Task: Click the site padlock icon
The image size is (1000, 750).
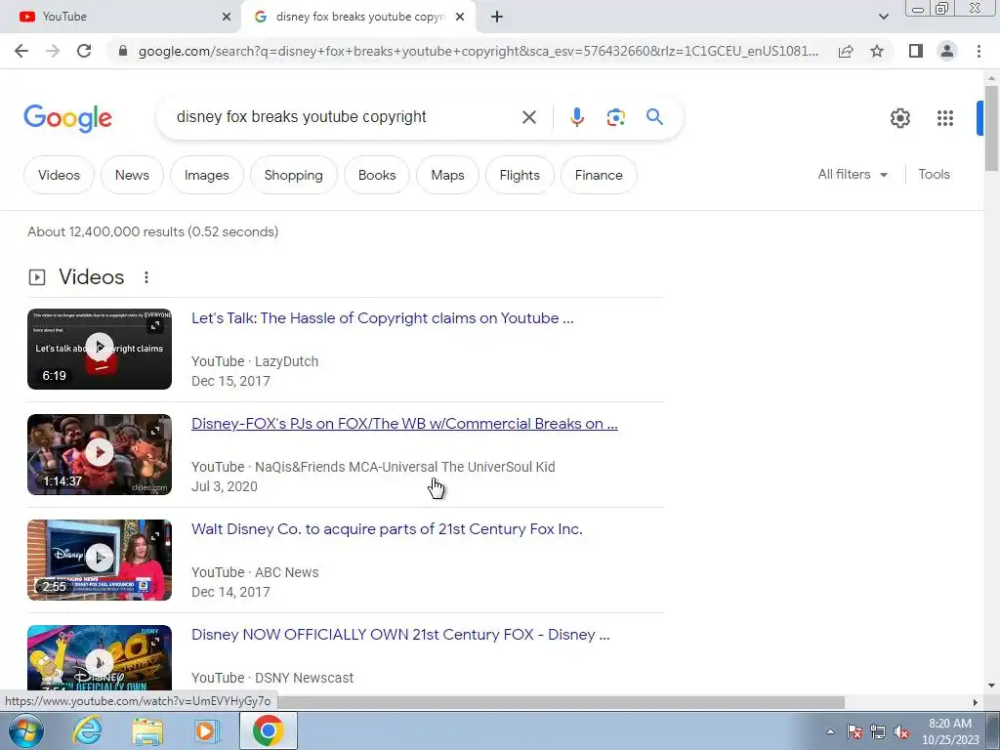Action: click(x=123, y=51)
